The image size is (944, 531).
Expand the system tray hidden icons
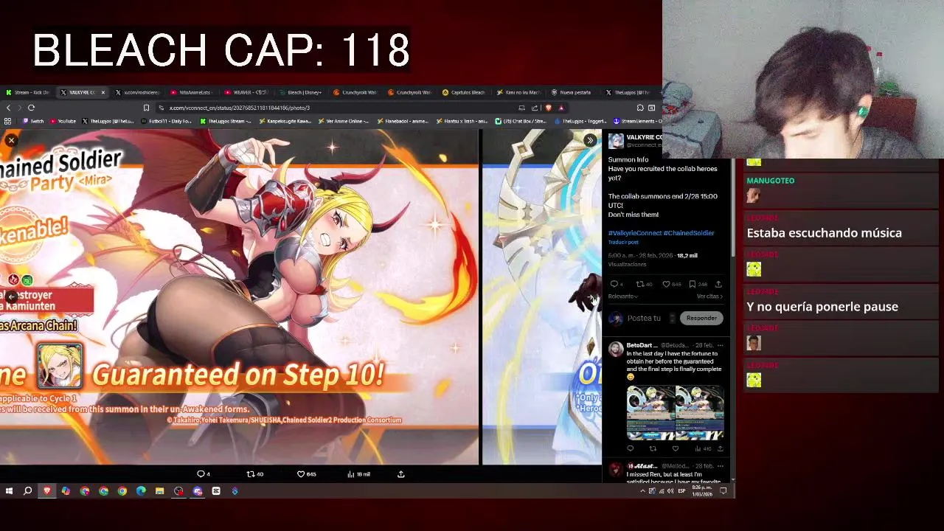coord(642,491)
